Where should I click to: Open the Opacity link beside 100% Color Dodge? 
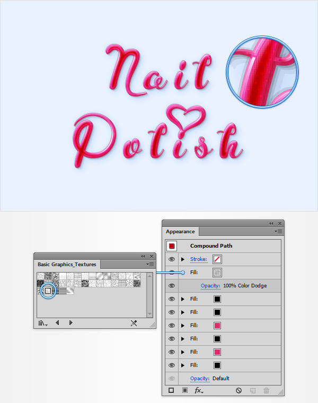(210, 286)
